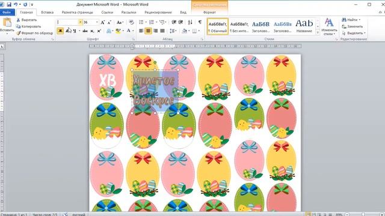Image resolution: width=385 pixels, height=216 pixels.
Task: Open the Файл tab
Action: 7,12
